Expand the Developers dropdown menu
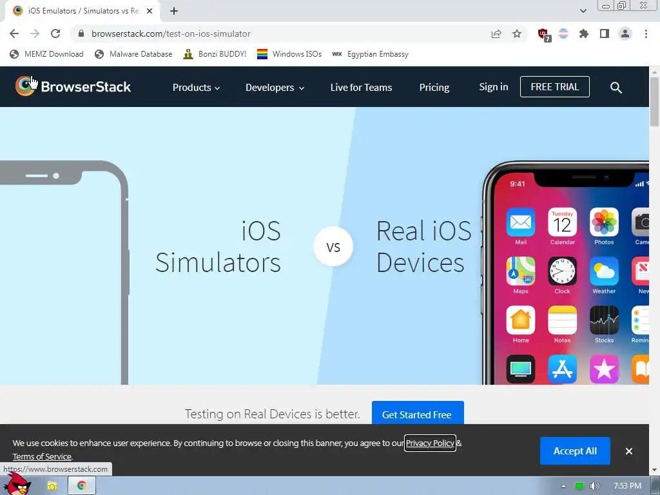Image resolution: width=660 pixels, height=495 pixels. pos(275,88)
